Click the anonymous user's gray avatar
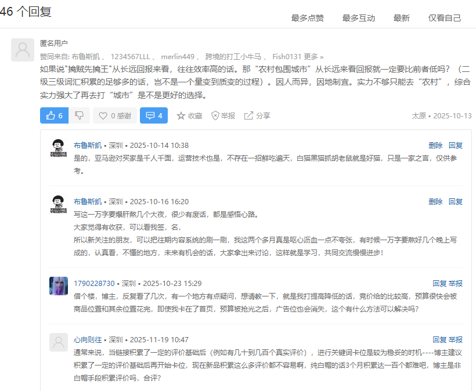Viewport: 476px width, 391px height. [23, 50]
